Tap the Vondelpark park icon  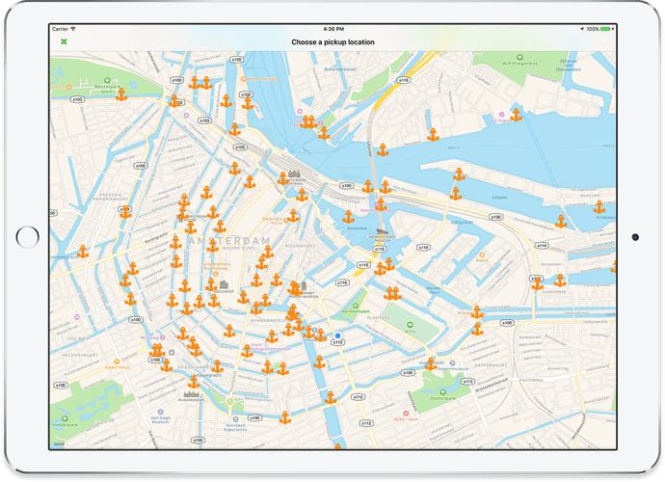tap(65, 418)
